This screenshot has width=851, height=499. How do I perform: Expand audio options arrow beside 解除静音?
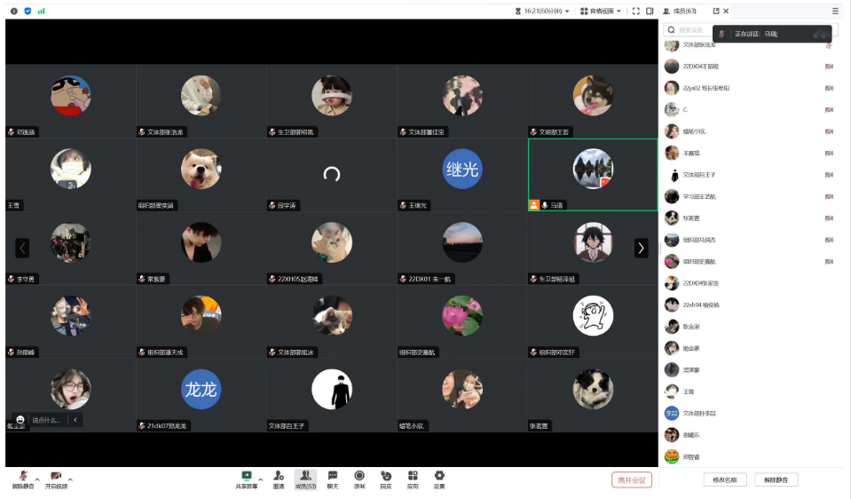tap(37, 479)
